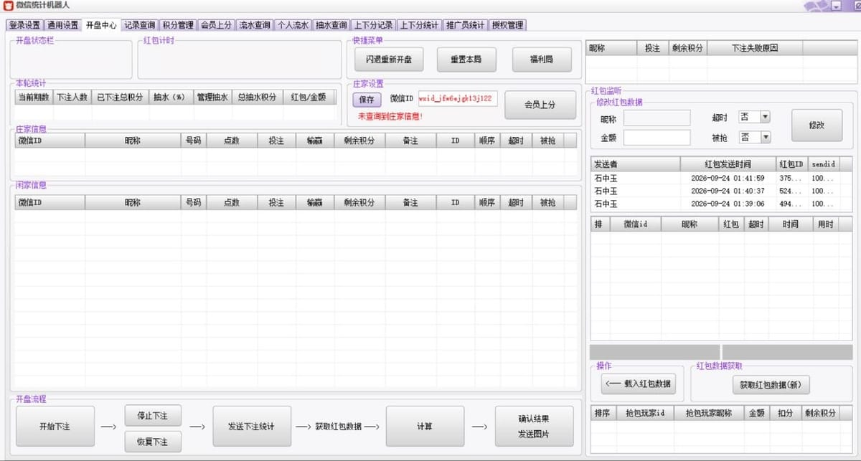The height and width of the screenshot is (461, 861).
Task: Click the 停止下注 button
Action: pyautogui.click(x=153, y=415)
